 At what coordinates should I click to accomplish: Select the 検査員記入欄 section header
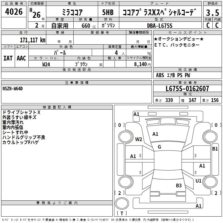57,107
